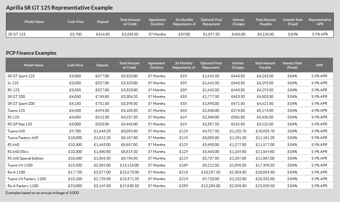Click the Model Name header in representative table
The height and width of the screenshot is (202, 340).
coord(34,22)
